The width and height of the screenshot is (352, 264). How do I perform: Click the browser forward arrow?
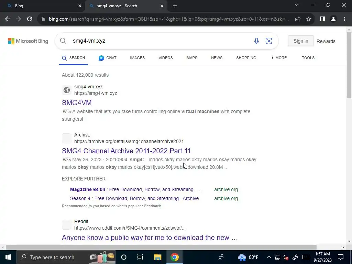point(19,19)
